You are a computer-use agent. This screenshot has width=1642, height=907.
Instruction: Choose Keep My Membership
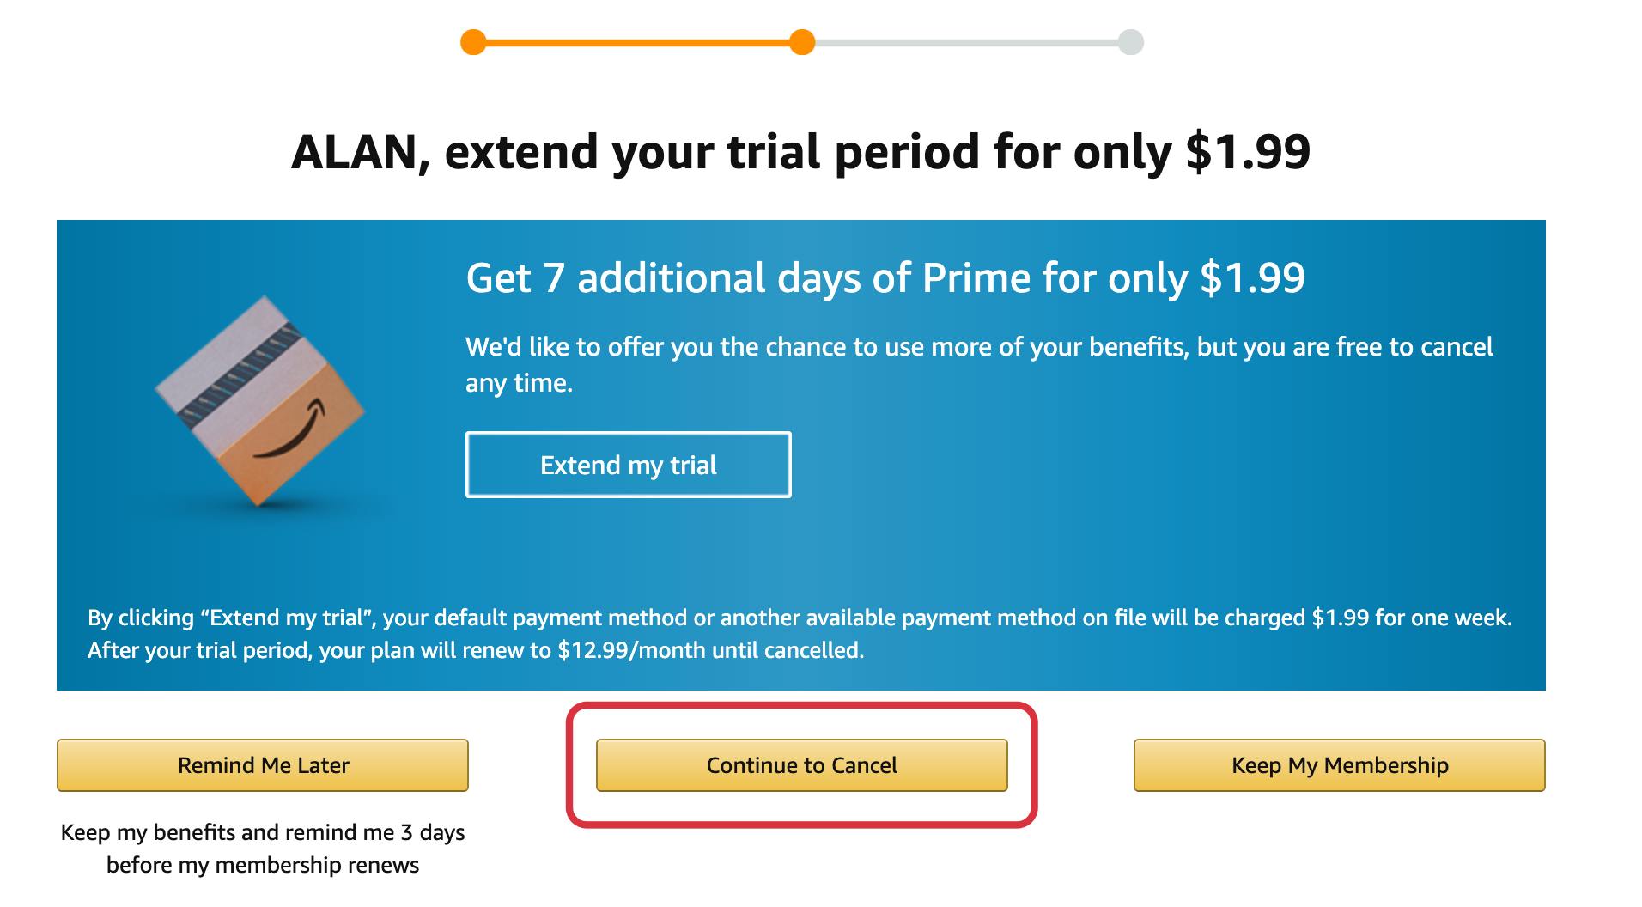tap(1340, 765)
